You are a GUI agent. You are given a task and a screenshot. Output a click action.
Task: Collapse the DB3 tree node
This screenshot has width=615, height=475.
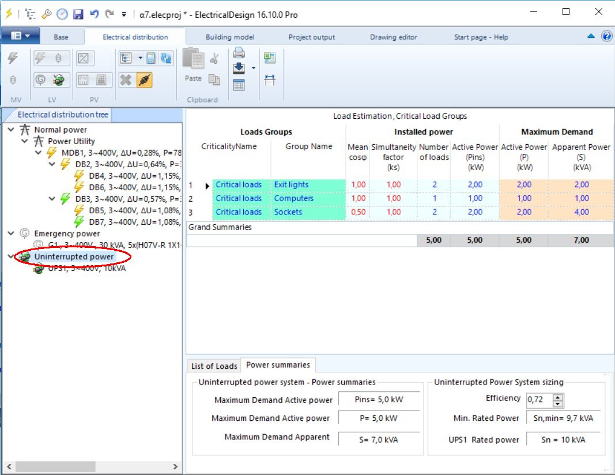tap(53, 199)
